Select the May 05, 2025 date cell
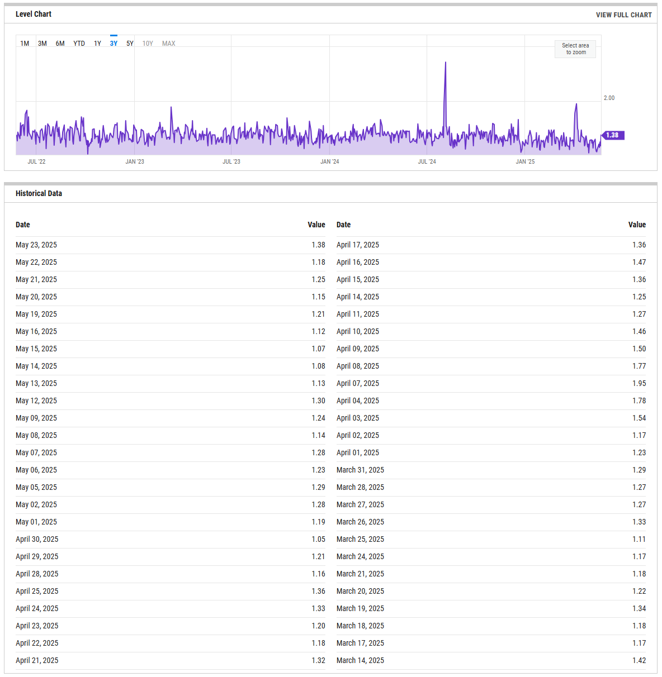662x677 pixels. click(x=36, y=487)
